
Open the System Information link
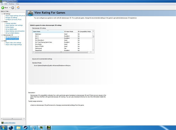click(10, 123)
